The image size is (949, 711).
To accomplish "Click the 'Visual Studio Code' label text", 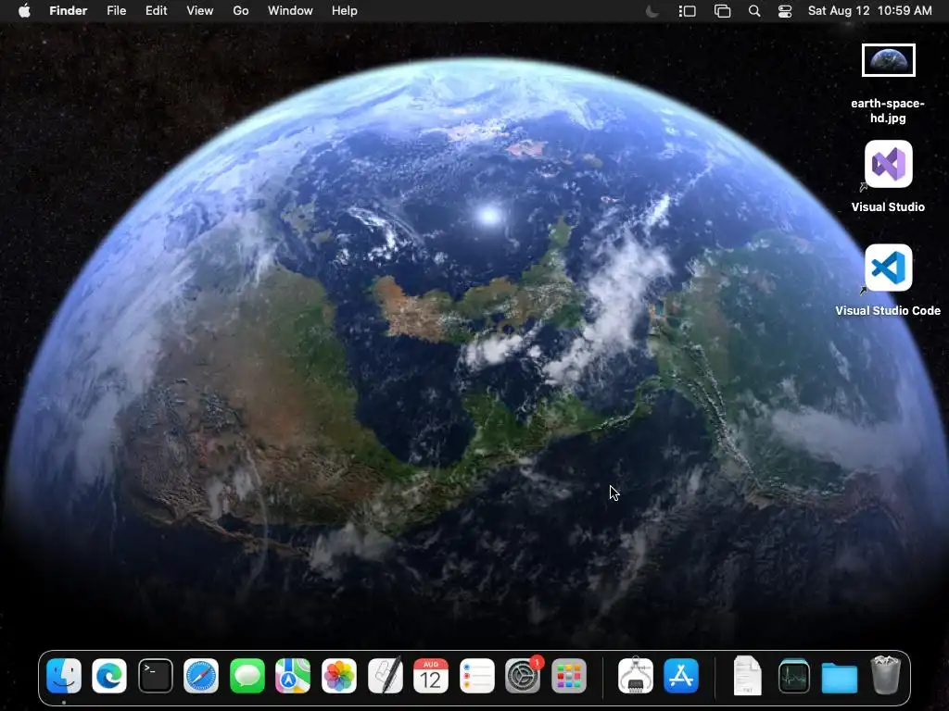I will (888, 311).
